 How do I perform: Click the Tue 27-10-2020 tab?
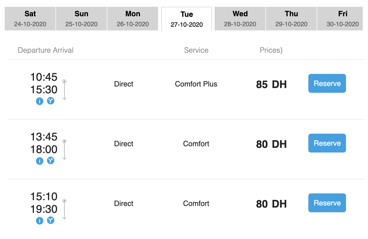pyautogui.click(x=187, y=19)
